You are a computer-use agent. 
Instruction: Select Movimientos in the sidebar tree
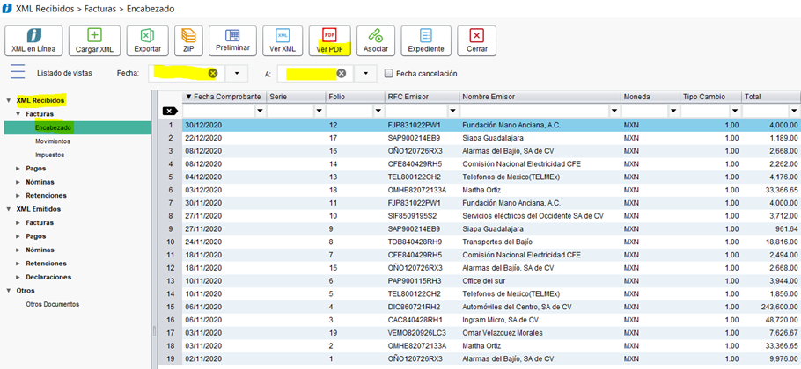53,141
